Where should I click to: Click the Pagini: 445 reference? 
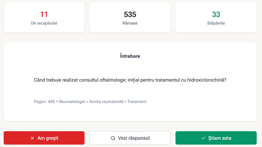(x=44, y=102)
